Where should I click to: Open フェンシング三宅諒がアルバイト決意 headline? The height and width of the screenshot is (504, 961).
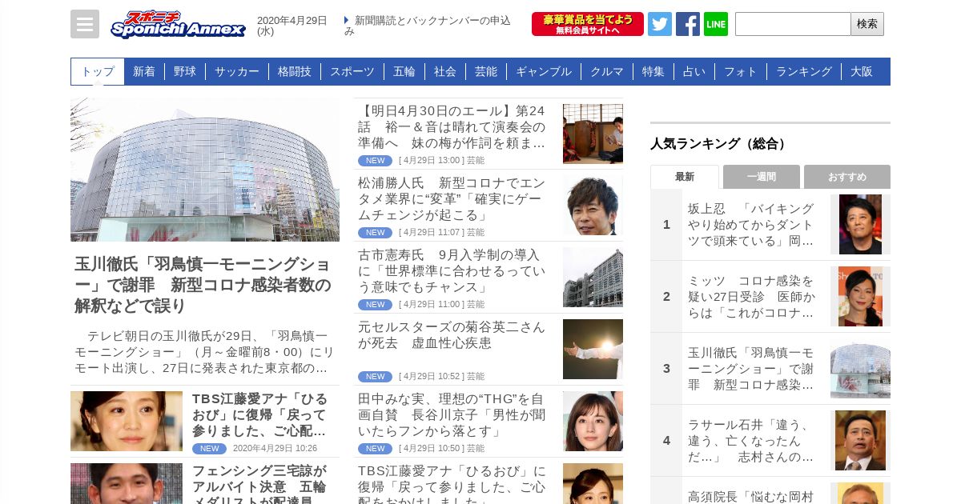[259, 483]
